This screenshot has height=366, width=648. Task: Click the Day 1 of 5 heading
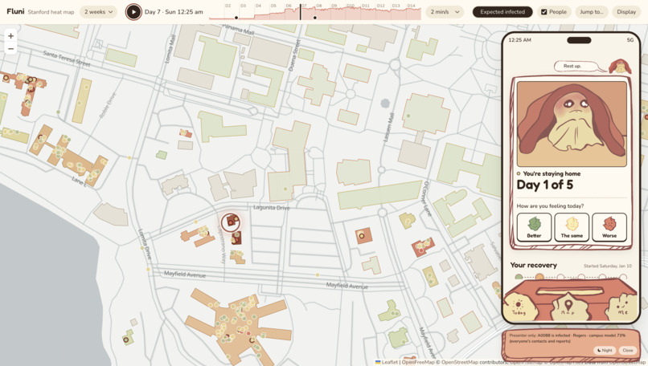544,185
